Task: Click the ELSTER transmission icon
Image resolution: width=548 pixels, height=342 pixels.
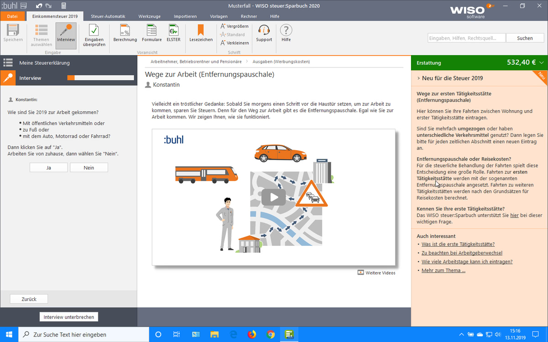Action: point(174,31)
